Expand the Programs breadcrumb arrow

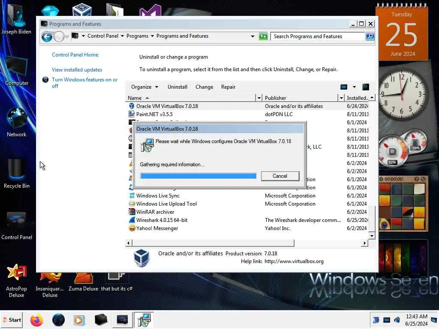point(152,36)
